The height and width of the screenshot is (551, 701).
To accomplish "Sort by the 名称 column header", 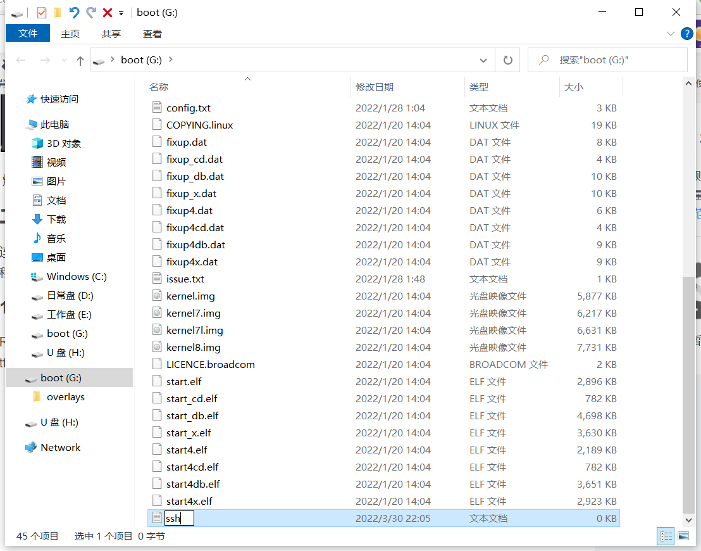I will [x=158, y=87].
